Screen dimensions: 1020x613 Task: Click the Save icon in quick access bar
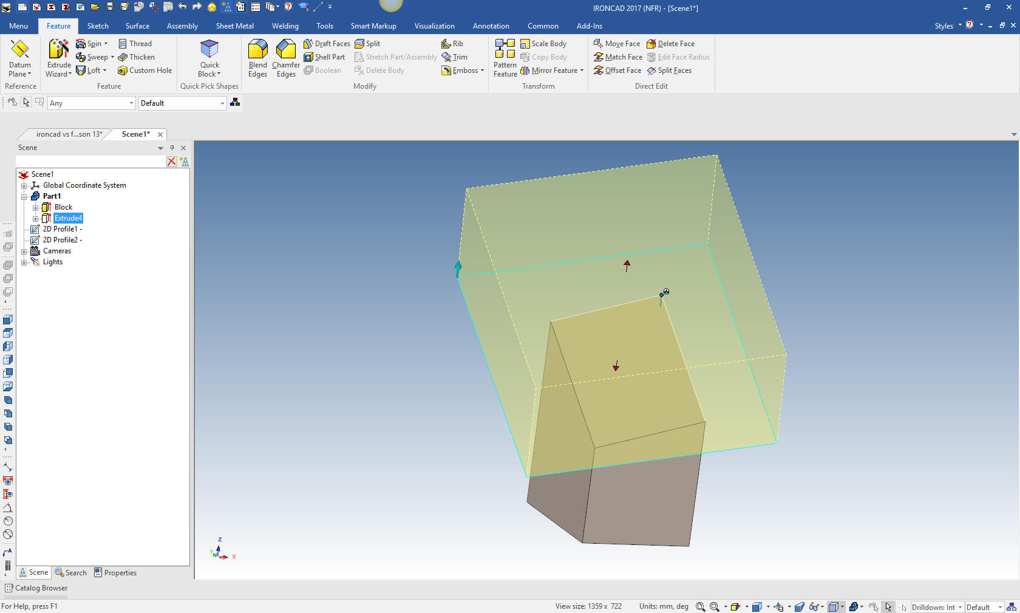(x=110, y=7)
